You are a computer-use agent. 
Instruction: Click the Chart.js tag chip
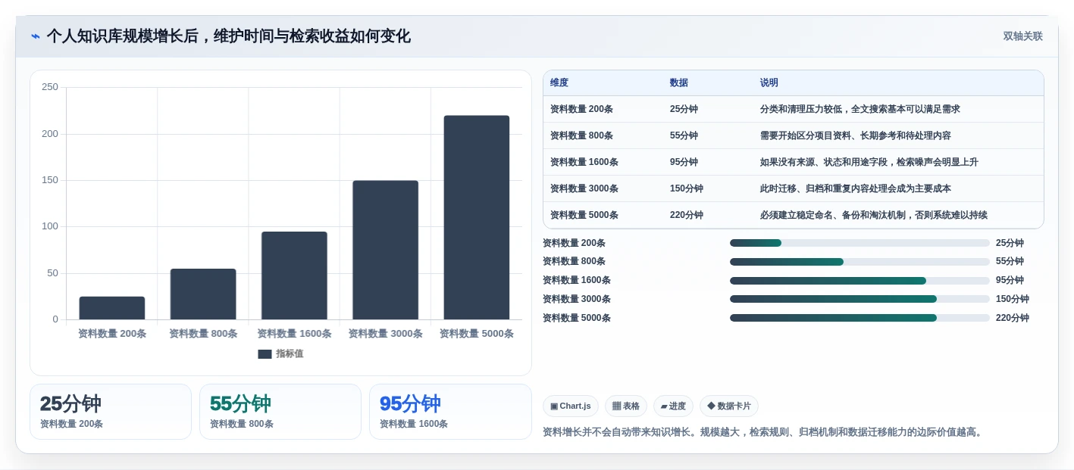click(x=571, y=406)
